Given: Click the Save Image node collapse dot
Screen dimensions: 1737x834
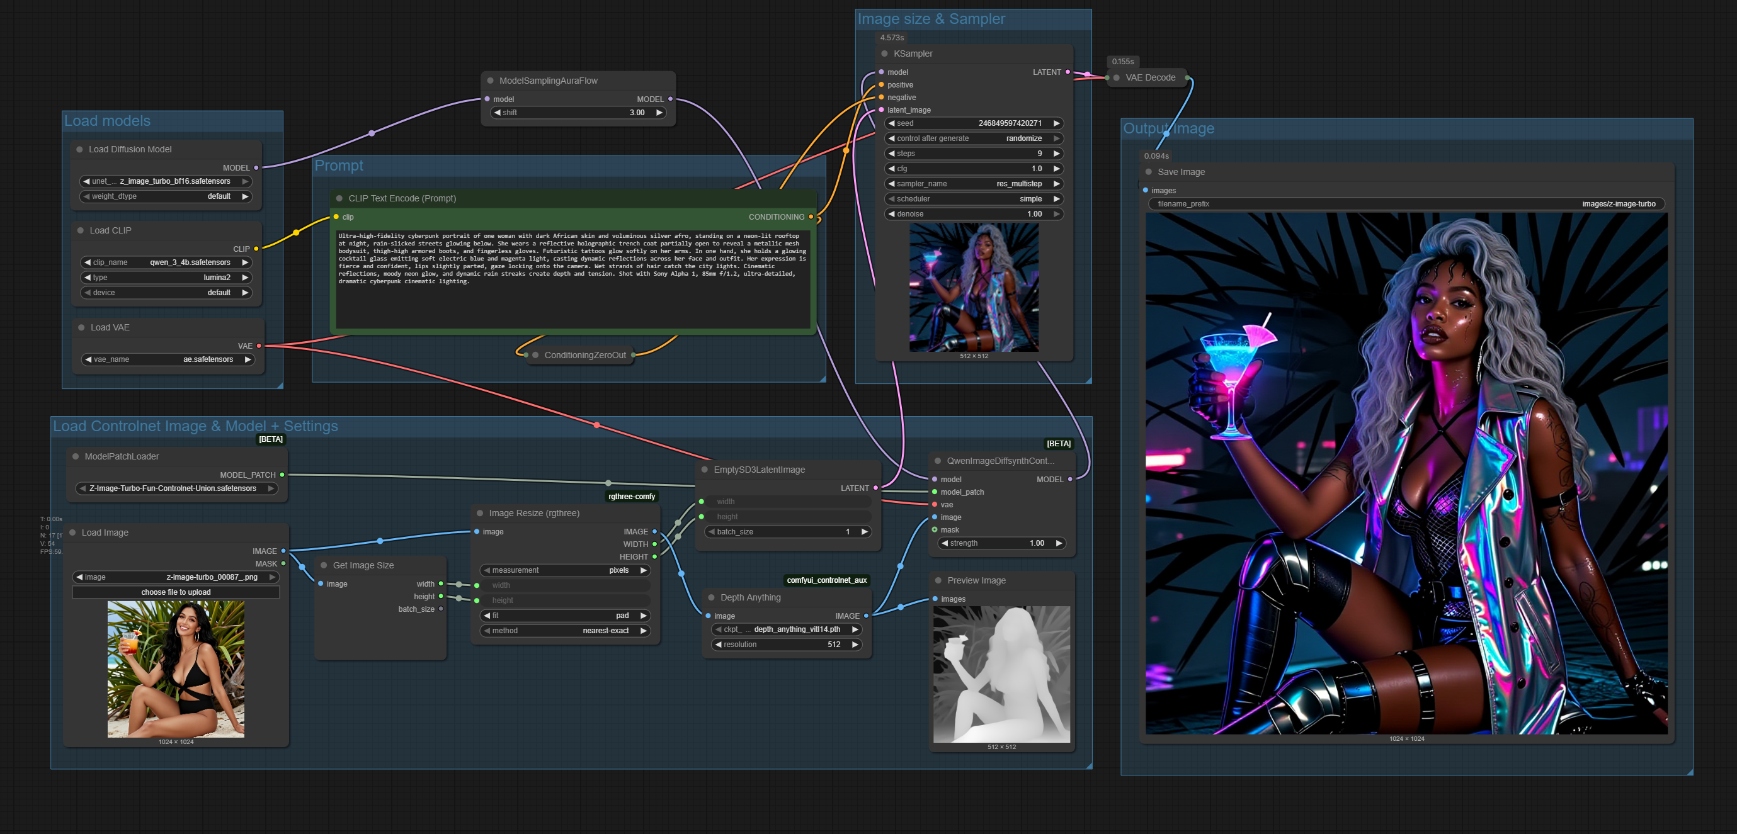Looking at the screenshot, I should tap(1148, 172).
